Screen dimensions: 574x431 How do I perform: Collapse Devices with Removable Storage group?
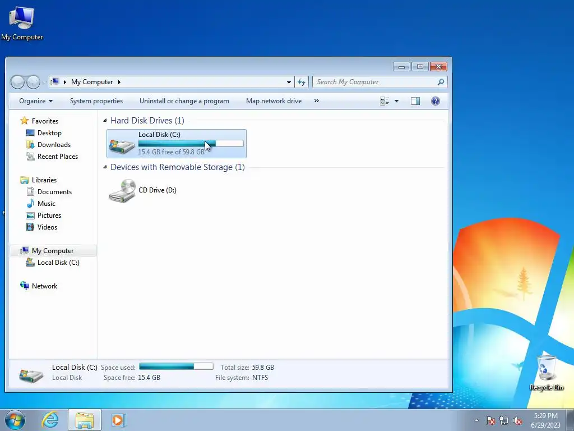pos(105,167)
